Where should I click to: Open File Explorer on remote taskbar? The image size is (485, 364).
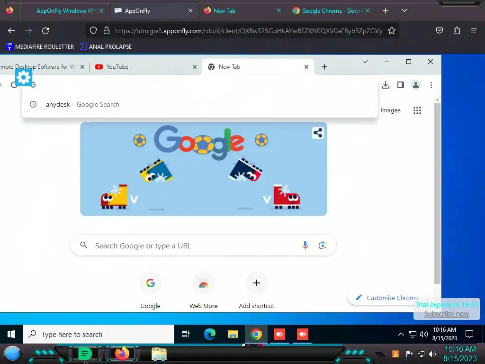233,334
